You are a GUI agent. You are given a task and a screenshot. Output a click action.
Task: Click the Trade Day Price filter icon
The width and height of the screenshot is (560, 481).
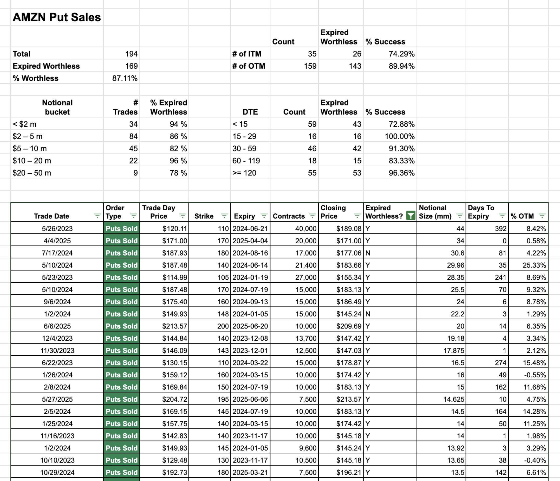[183, 216]
